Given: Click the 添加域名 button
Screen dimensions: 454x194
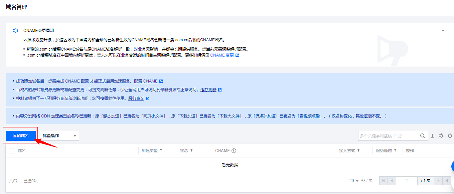Looking at the screenshot, I should tap(20, 135).
